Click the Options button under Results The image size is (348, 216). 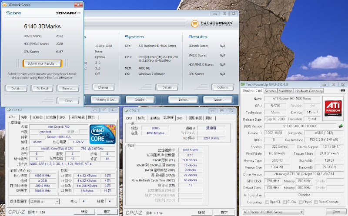click(x=223, y=87)
